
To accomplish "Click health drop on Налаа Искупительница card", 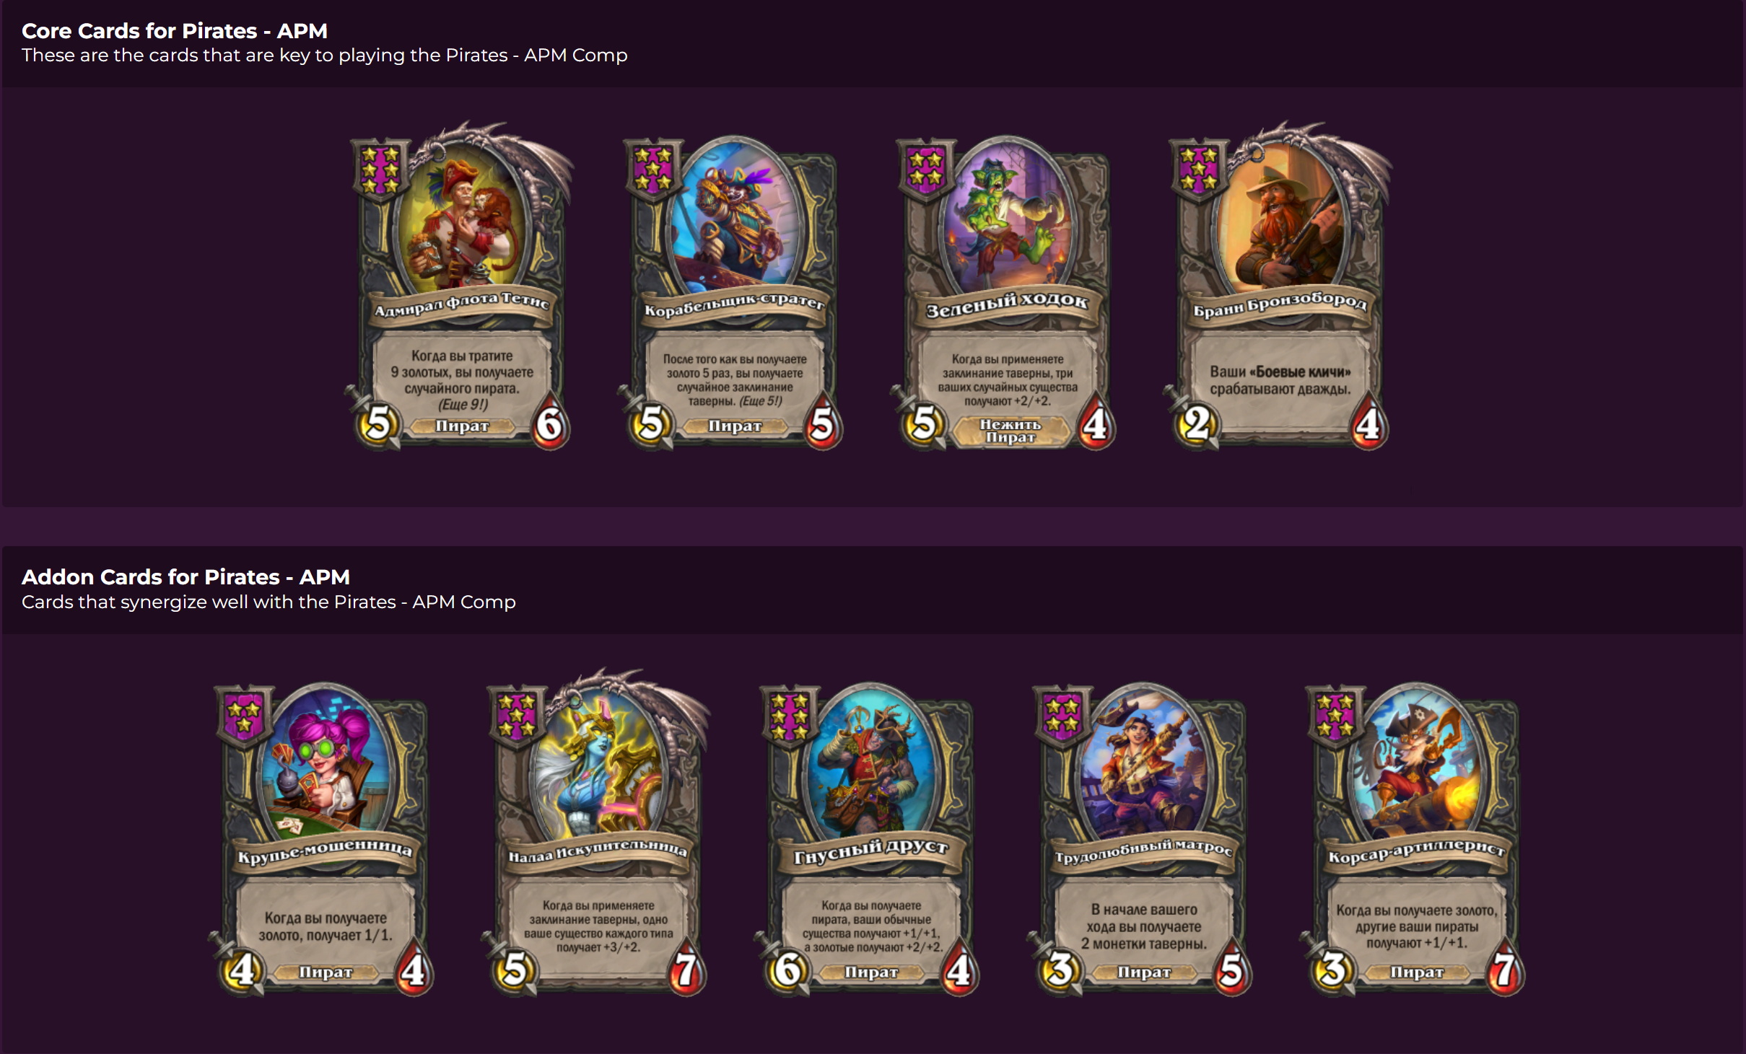I will [686, 970].
